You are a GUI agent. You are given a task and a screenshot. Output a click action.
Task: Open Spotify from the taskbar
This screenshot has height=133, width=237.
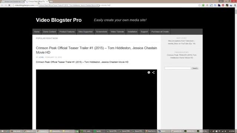pos(99,131)
